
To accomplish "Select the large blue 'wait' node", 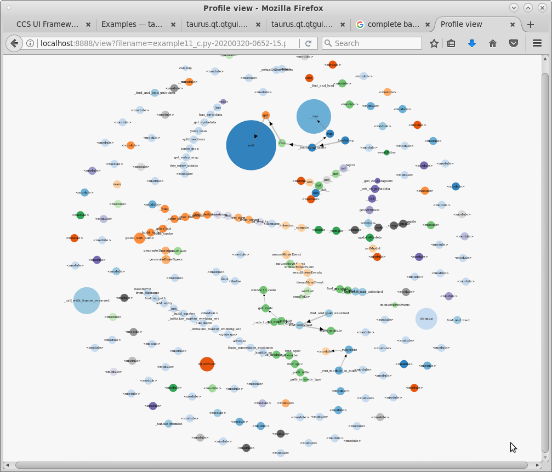I will [251, 145].
